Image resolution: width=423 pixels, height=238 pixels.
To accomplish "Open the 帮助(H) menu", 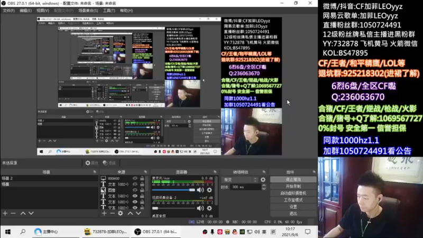I will tap(126, 11).
